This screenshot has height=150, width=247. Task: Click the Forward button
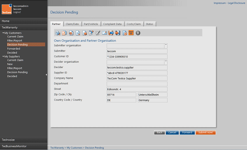pos(187,132)
